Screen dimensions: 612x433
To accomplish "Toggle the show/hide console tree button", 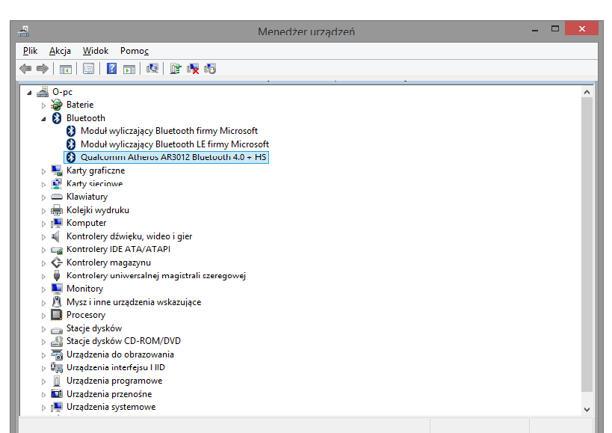I will pyautogui.click(x=66, y=70).
